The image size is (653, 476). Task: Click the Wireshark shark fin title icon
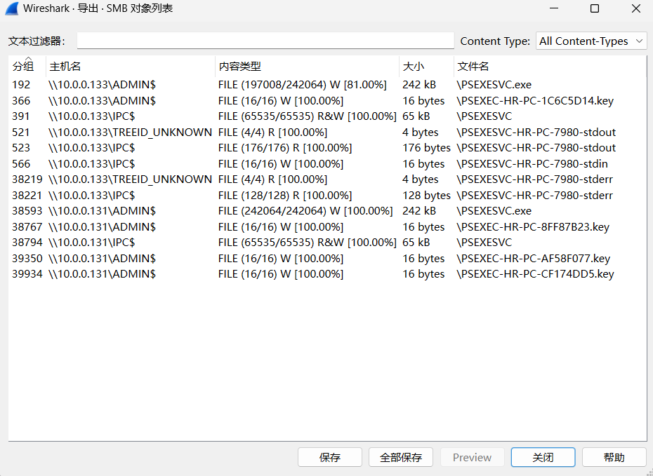coord(12,8)
